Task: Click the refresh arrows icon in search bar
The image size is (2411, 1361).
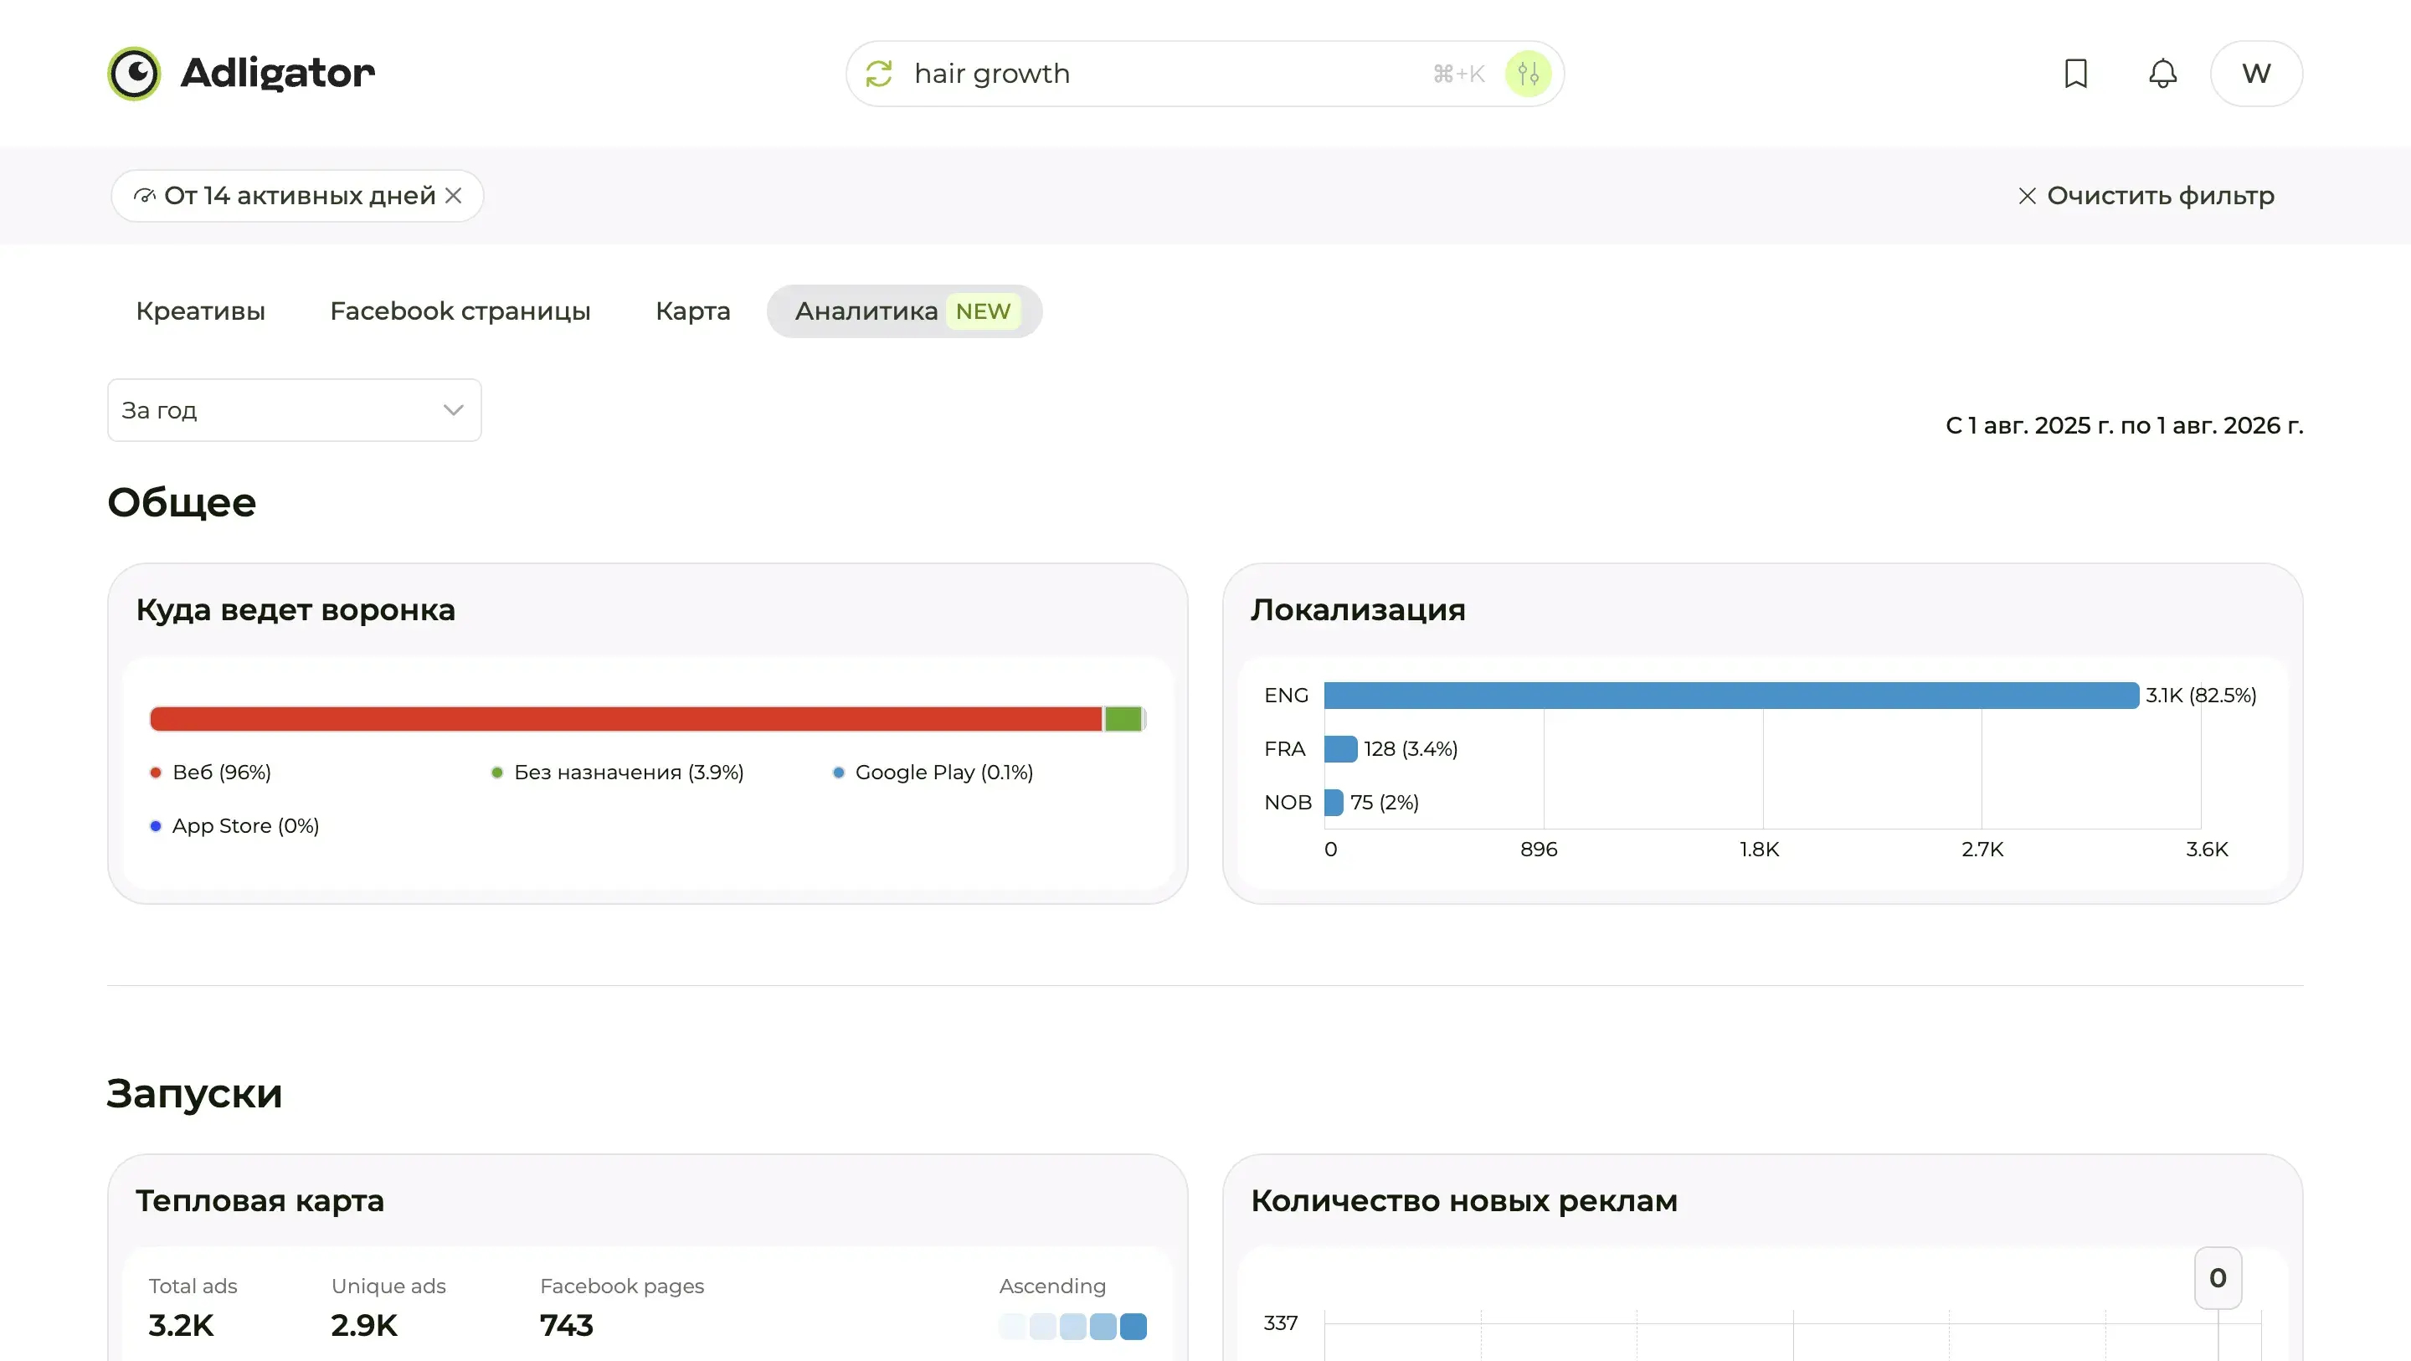Action: pyautogui.click(x=879, y=73)
